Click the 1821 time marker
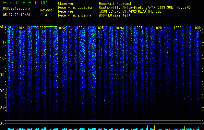 22,28
